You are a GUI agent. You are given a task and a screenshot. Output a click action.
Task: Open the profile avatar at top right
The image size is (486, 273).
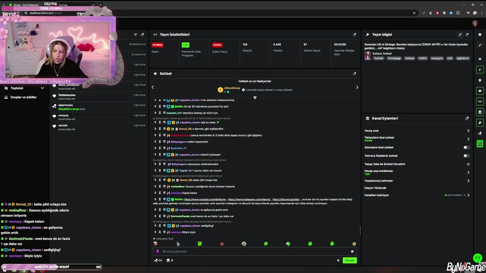(475, 23)
